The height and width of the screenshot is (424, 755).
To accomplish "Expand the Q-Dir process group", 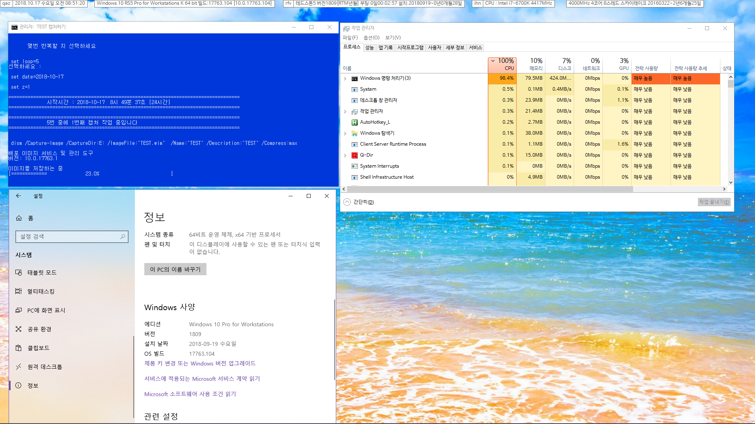I will (345, 156).
